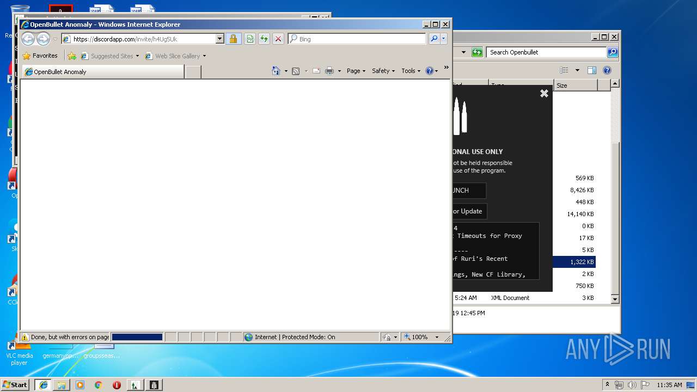Click Add to Favorites Bar icon
The height and width of the screenshot is (392, 697).
(72, 56)
